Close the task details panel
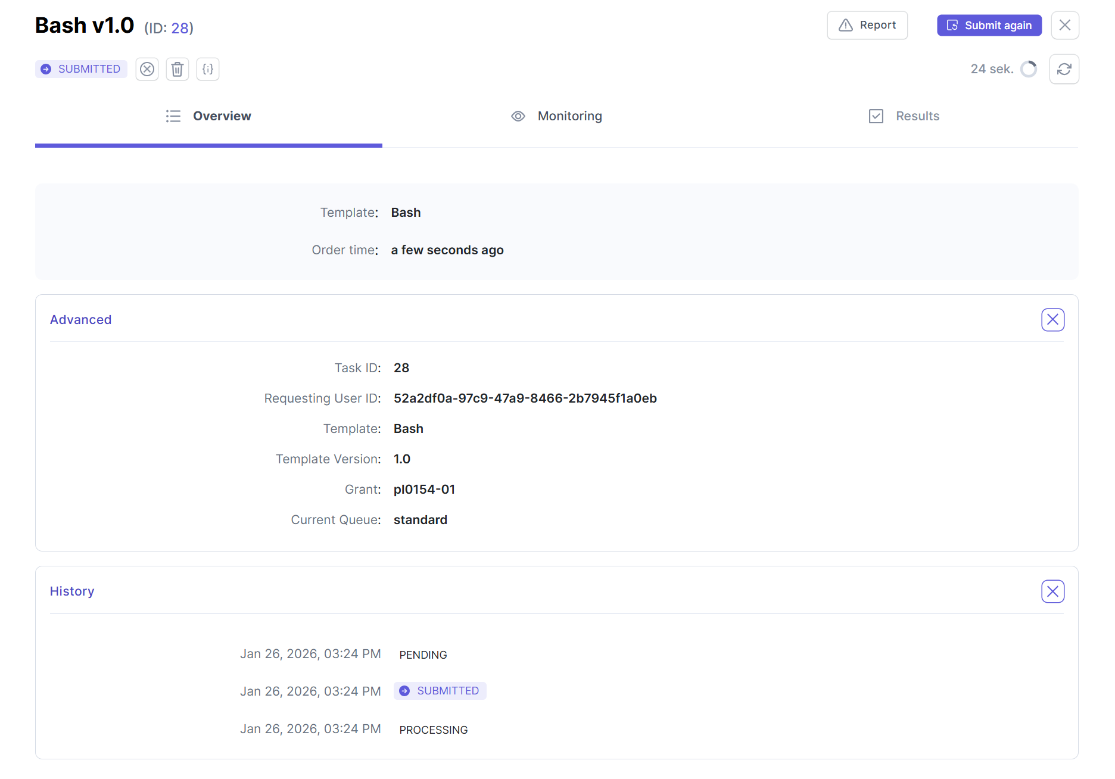 click(1065, 25)
